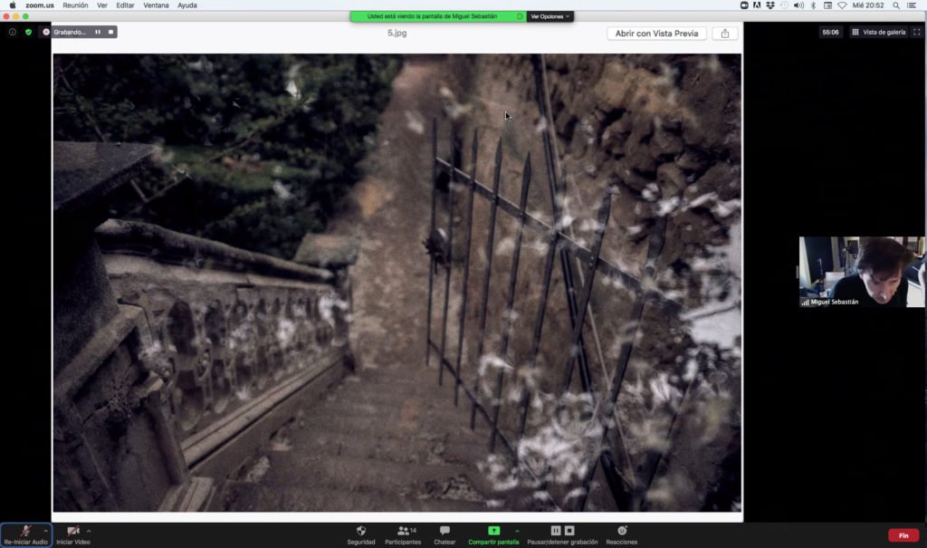Unmute with the Re-iniciar Audio microphone icon
Image resolution: width=927 pixels, height=548 pixels.
click(x=25, y=531)
